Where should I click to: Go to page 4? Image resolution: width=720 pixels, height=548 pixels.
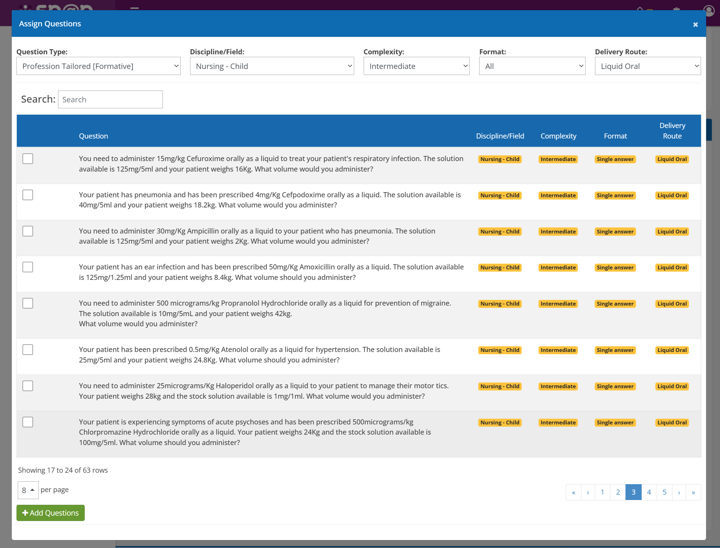(649, 492)
